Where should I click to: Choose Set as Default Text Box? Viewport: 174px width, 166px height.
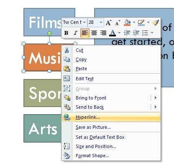coord(111,137)
